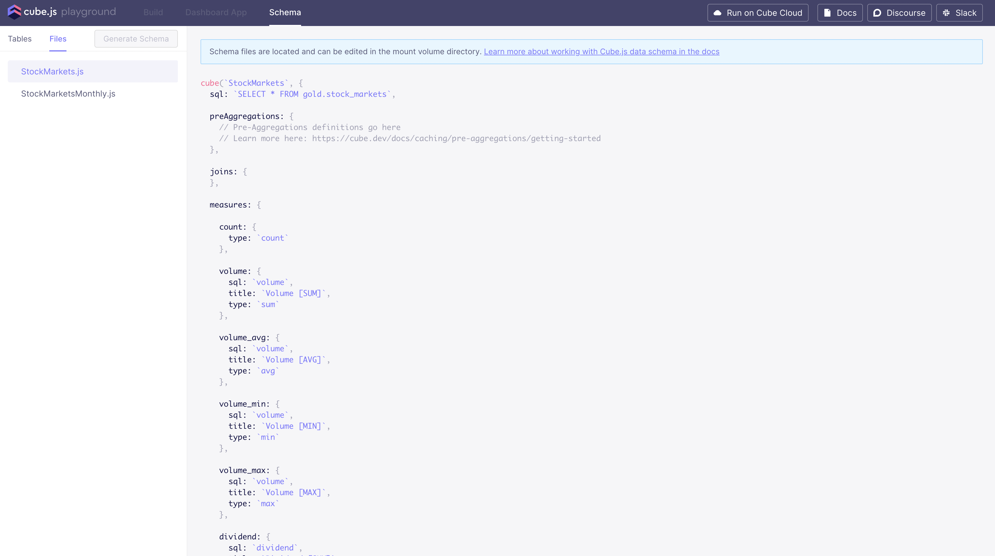Open the Discourse community button
995x556 pixels.
tap(905, 13)
